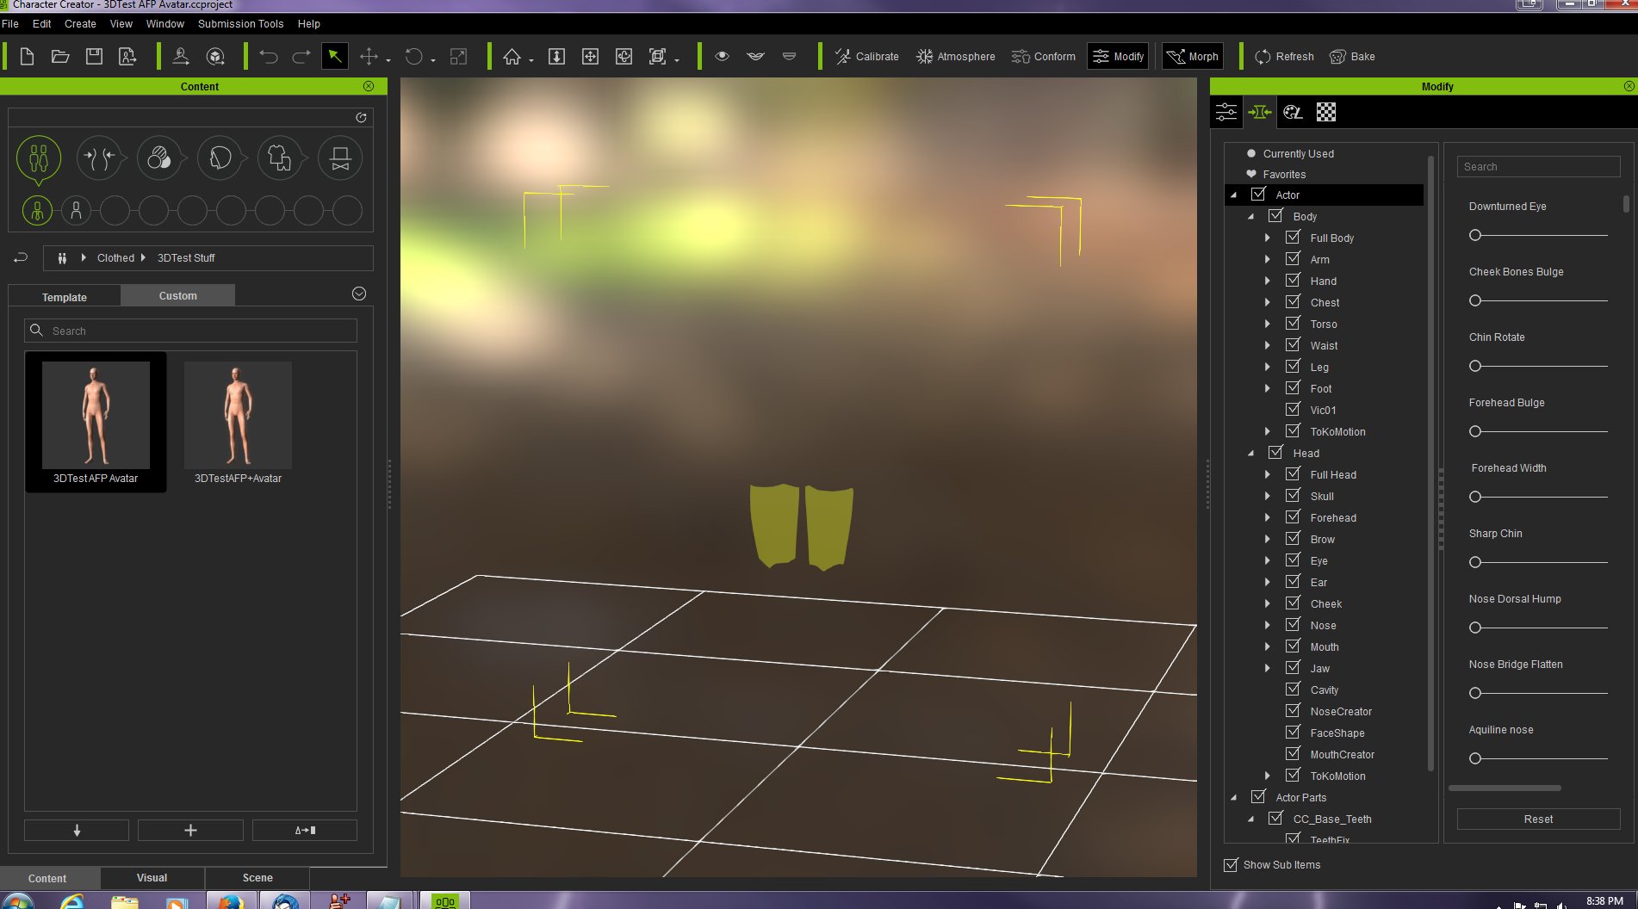
Task: Toggle the Vic01 checkbox
Action: point(1293,410)
